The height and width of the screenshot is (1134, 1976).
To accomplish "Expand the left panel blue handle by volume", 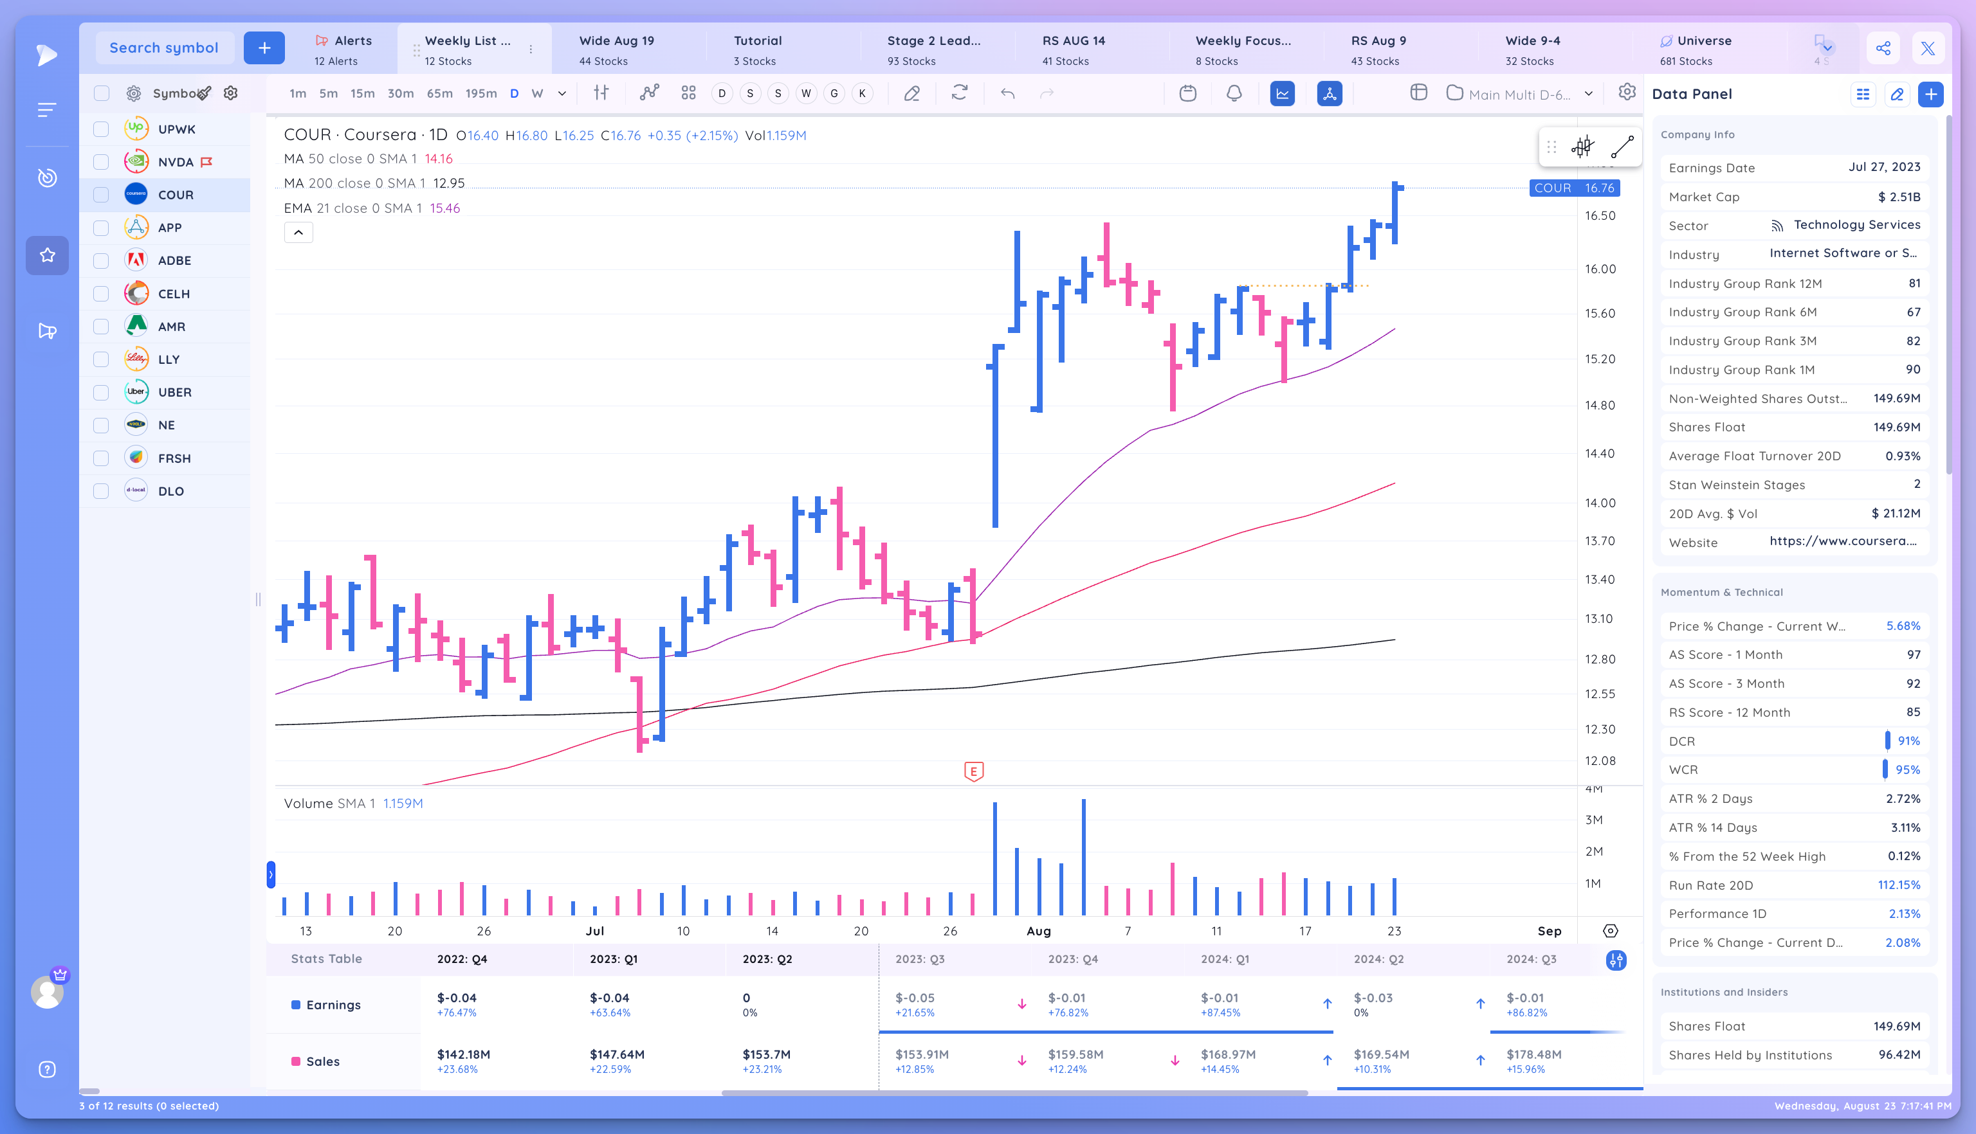I will [x=270, y=875].
